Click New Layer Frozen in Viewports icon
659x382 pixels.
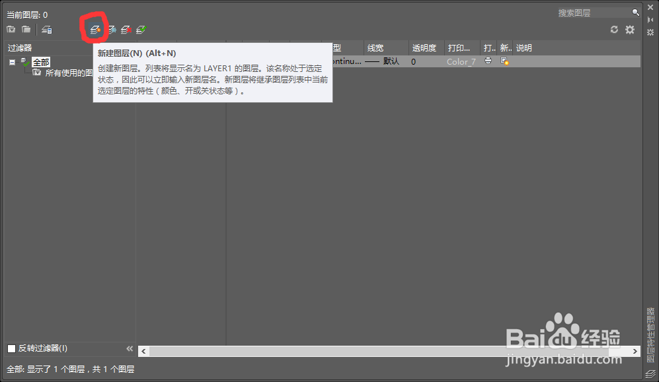(x=111, y=30)
